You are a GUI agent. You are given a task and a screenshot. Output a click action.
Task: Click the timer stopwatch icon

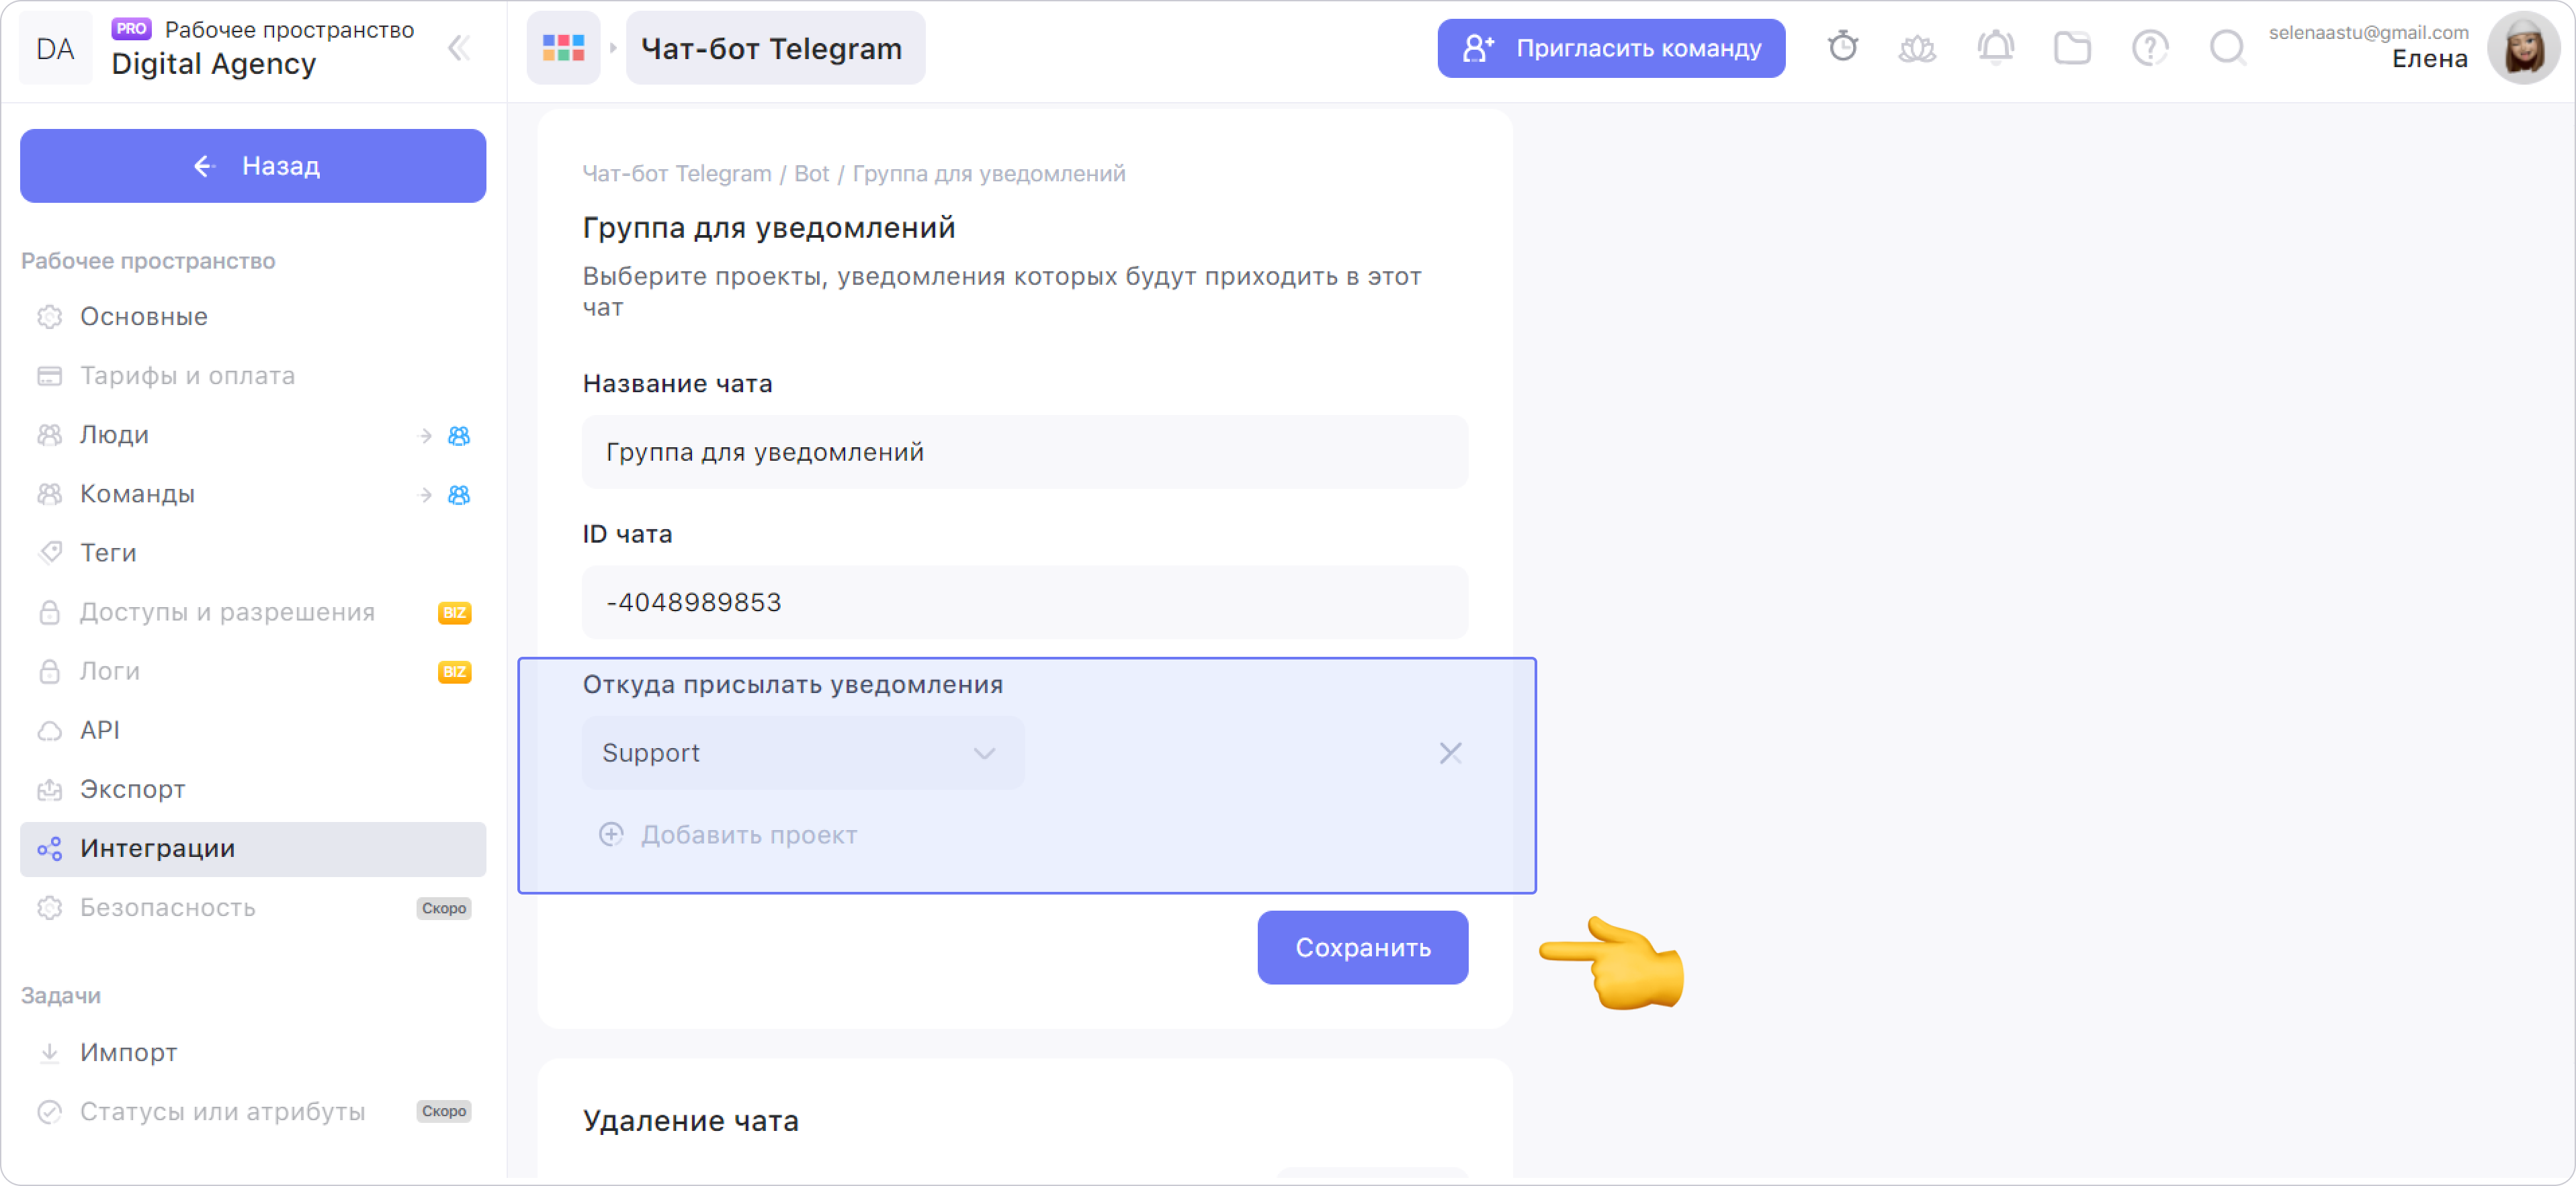pyautogui.click(x=1842, y=47)
